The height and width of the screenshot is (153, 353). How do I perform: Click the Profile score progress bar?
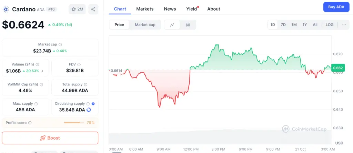tap(74, 123)
